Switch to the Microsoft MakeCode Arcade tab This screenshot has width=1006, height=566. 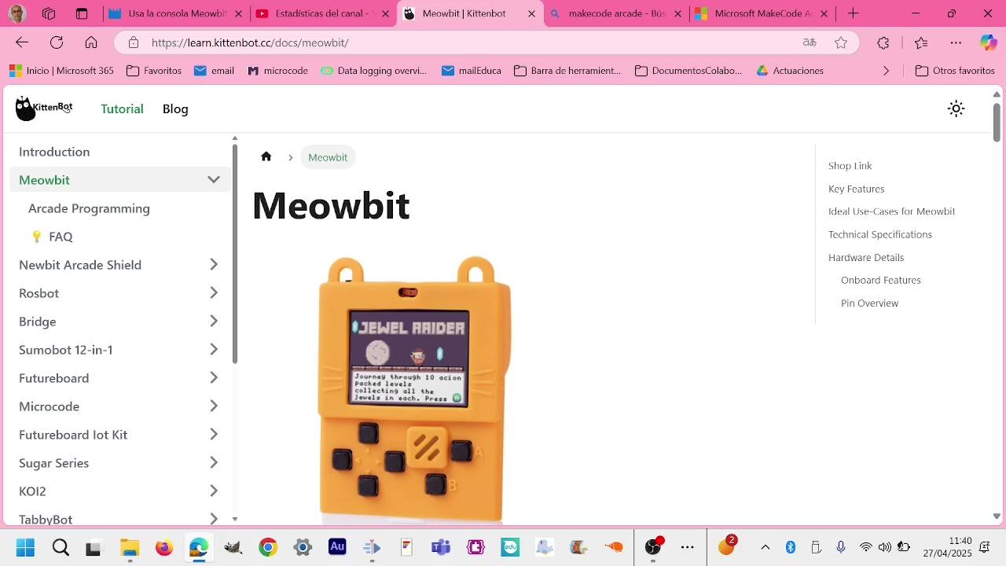pos(761,13)
